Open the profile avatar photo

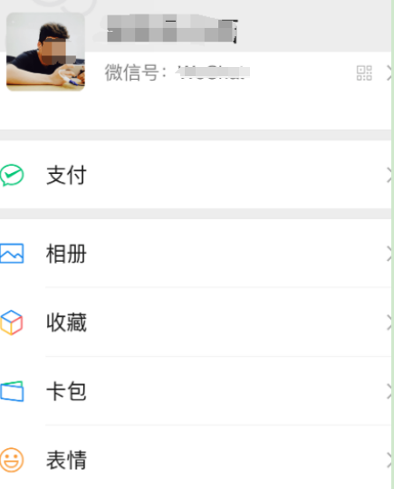click(x=45, y=52)
